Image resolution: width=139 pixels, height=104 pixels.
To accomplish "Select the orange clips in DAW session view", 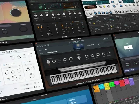I will click(96, 89).
